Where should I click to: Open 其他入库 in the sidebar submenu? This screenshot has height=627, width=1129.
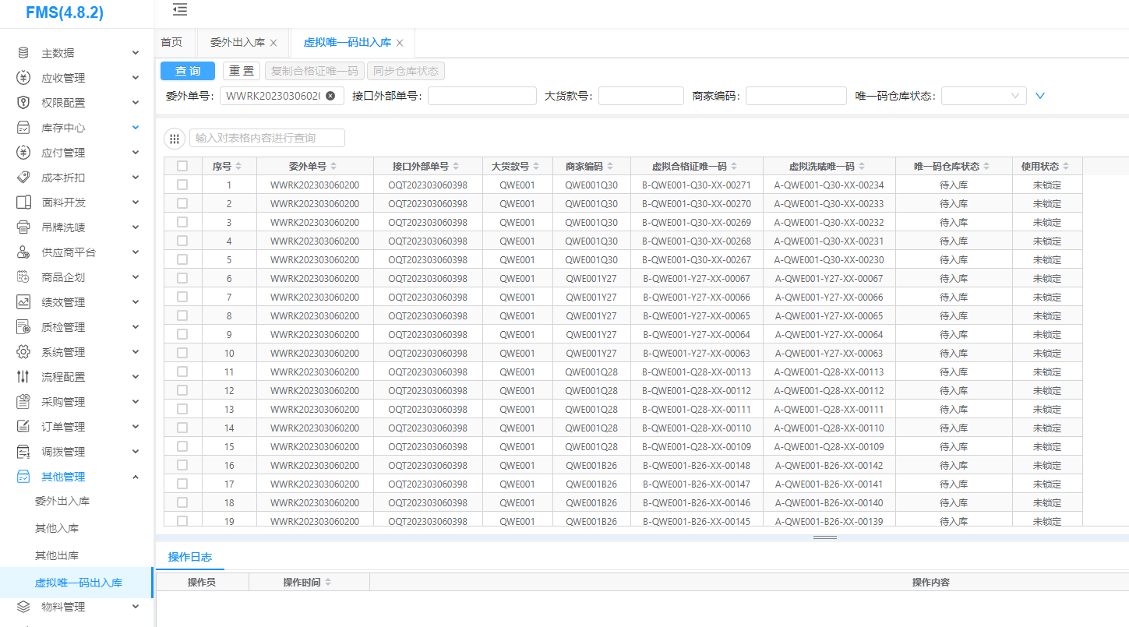57,529
